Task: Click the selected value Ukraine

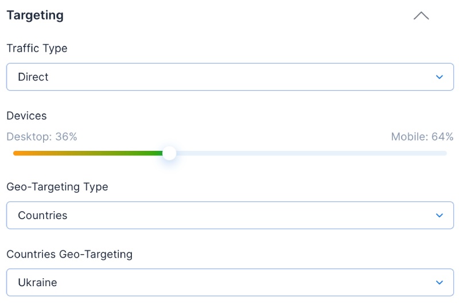Action: click(x=37, y=283)
